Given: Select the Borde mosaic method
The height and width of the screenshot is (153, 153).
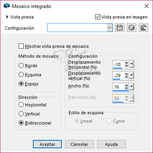Looking at the screenshot, I should pos(21,66).
